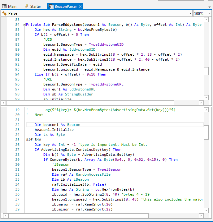Click the upper pane's vertical scrollbar thumb
The image size is (213, 222).
[206, 71]
